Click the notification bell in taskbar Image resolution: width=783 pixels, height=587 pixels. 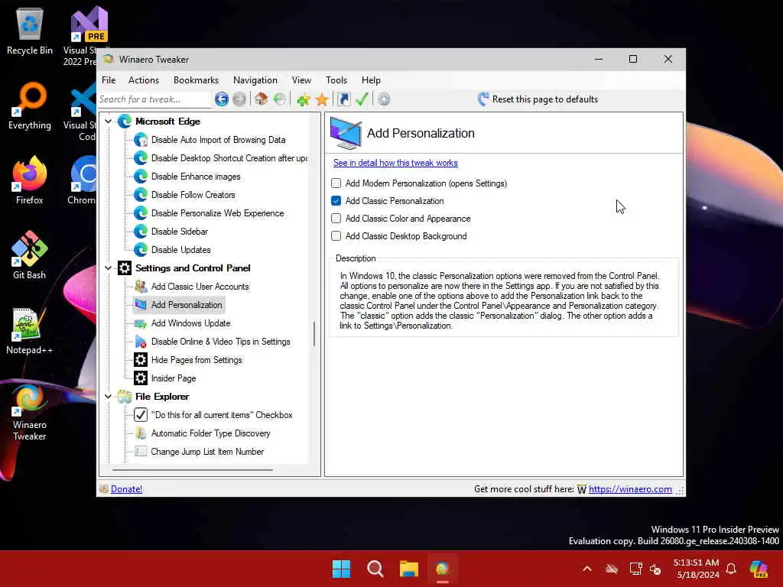(731, 569)
